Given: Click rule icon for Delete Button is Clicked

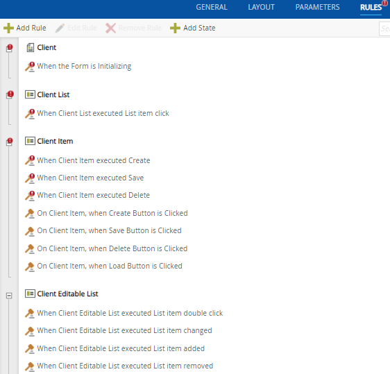Looking at the screenshot, I should 30,249.
